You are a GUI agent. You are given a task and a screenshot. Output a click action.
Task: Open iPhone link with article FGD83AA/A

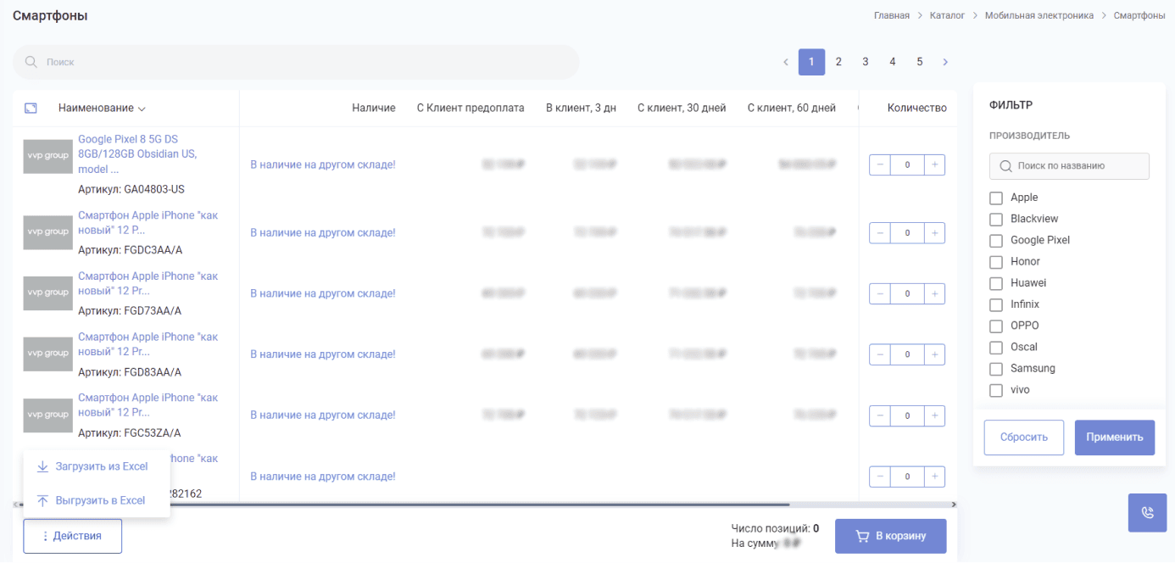click(x=148, y=344)
